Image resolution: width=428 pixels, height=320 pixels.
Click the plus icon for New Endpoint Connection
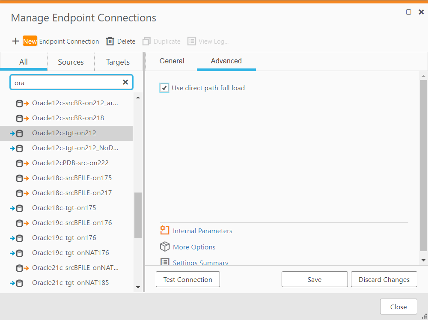click(x=15, y=41)
